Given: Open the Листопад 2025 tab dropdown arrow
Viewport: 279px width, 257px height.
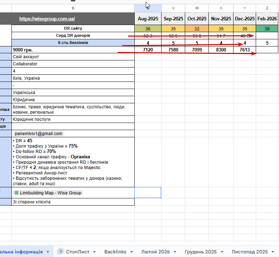Looking at the screenshot, I should click(273, 252).
